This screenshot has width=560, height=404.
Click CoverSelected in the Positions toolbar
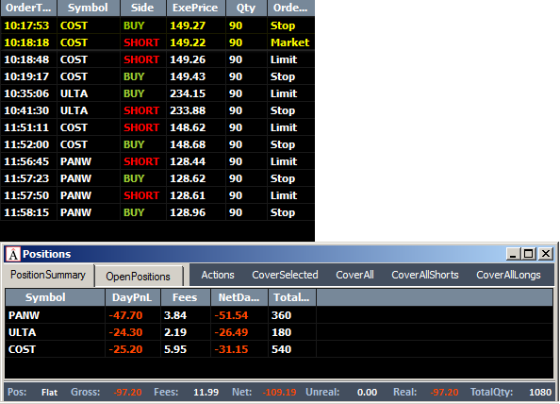point(285,275)
